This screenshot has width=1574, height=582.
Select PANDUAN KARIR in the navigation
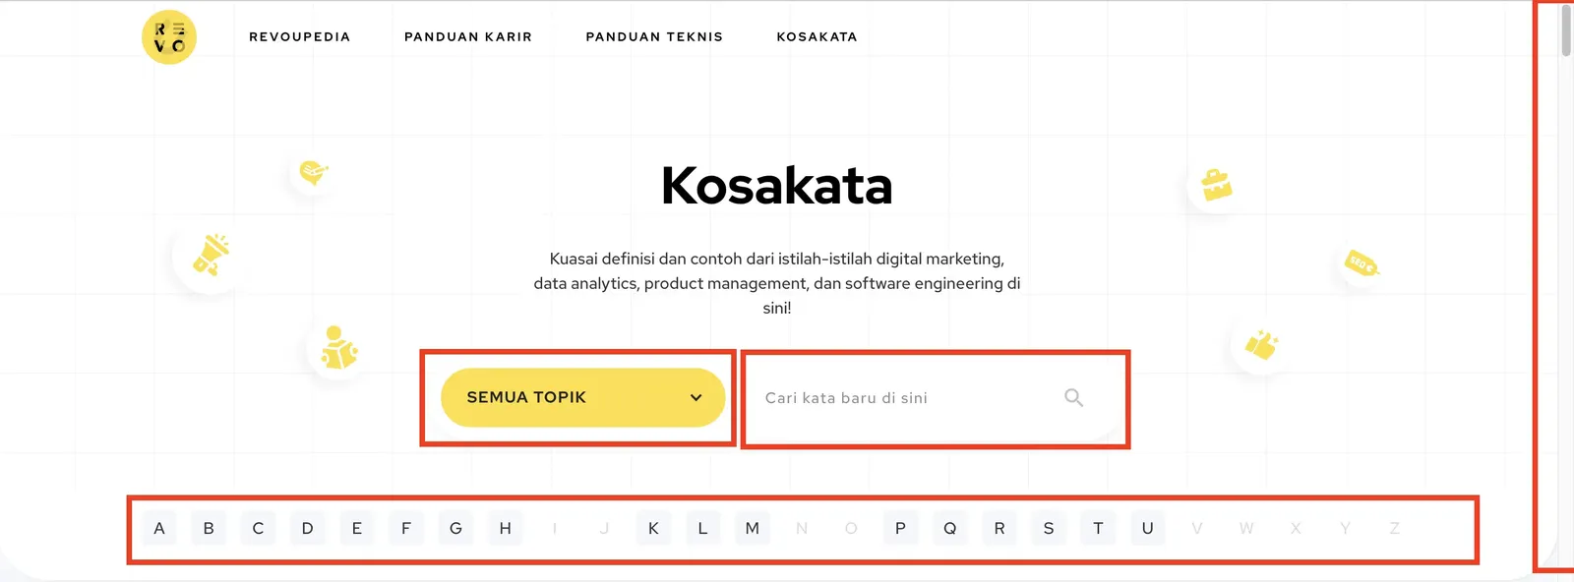coord(467,36)
